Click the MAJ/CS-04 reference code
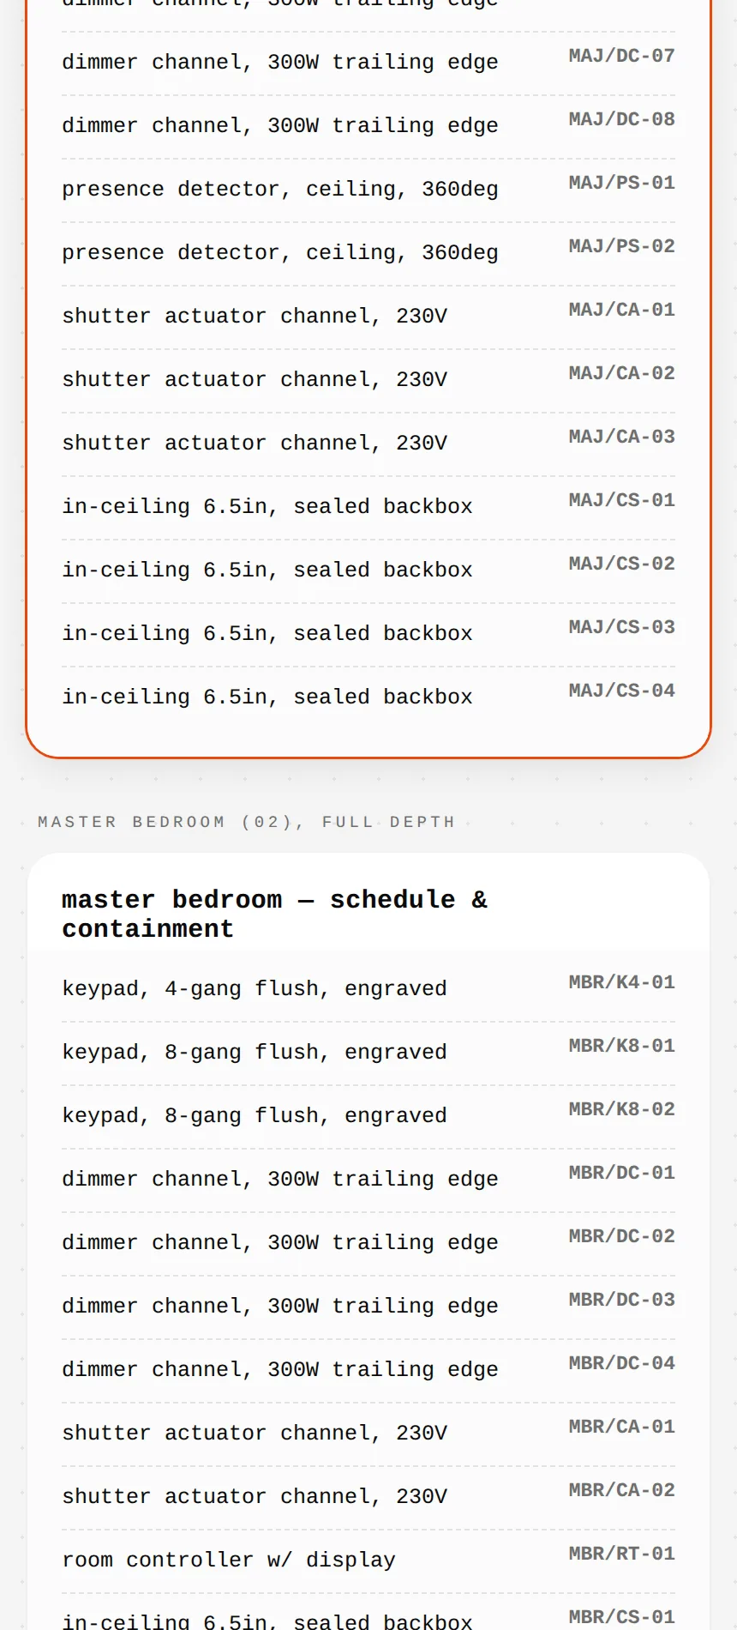The height and width of the screenshot is (1630, 737). click(x=621, y=691)
